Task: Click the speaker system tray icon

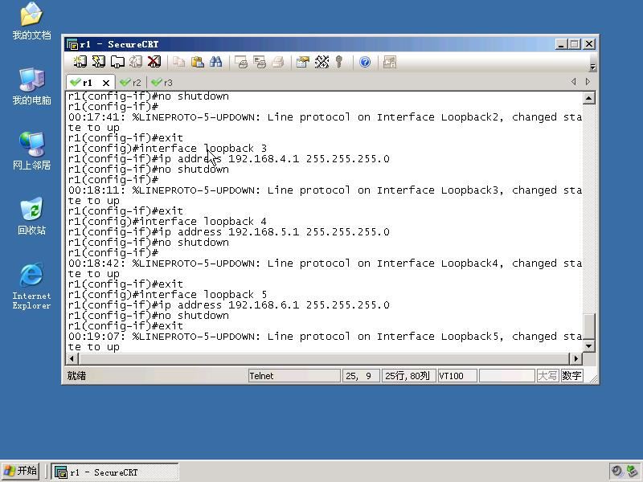Action: [616, 472]
